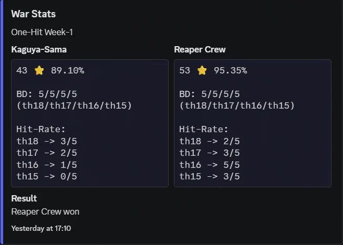Screen dimensions: 343x245
Task: Click the Result heading
Action: [x=24, y=198]
